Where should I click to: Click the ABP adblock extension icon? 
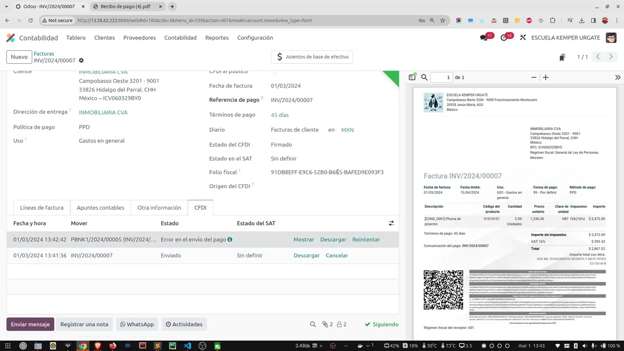(x=529, y=20)
